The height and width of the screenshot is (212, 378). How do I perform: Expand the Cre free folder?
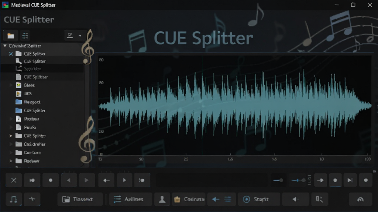11,153
